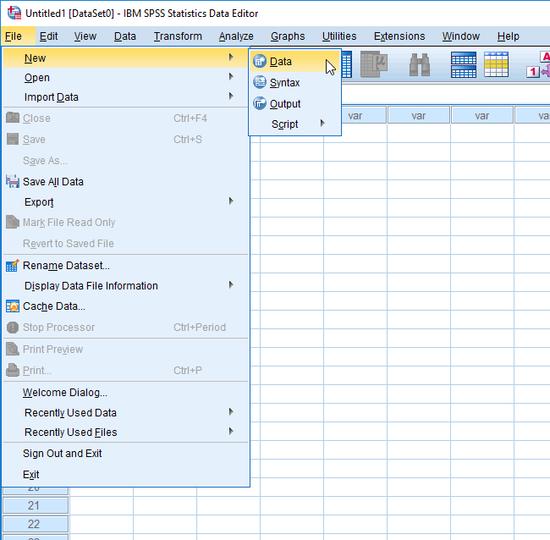Open the Transform menu

pos(178,36)
